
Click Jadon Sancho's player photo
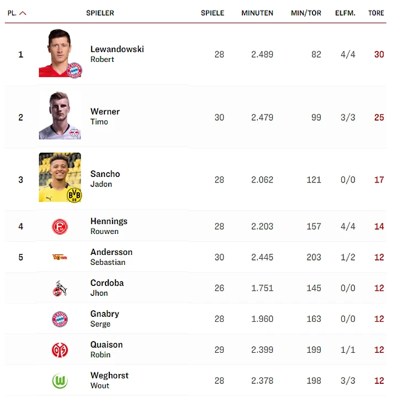tap(60, 178)
